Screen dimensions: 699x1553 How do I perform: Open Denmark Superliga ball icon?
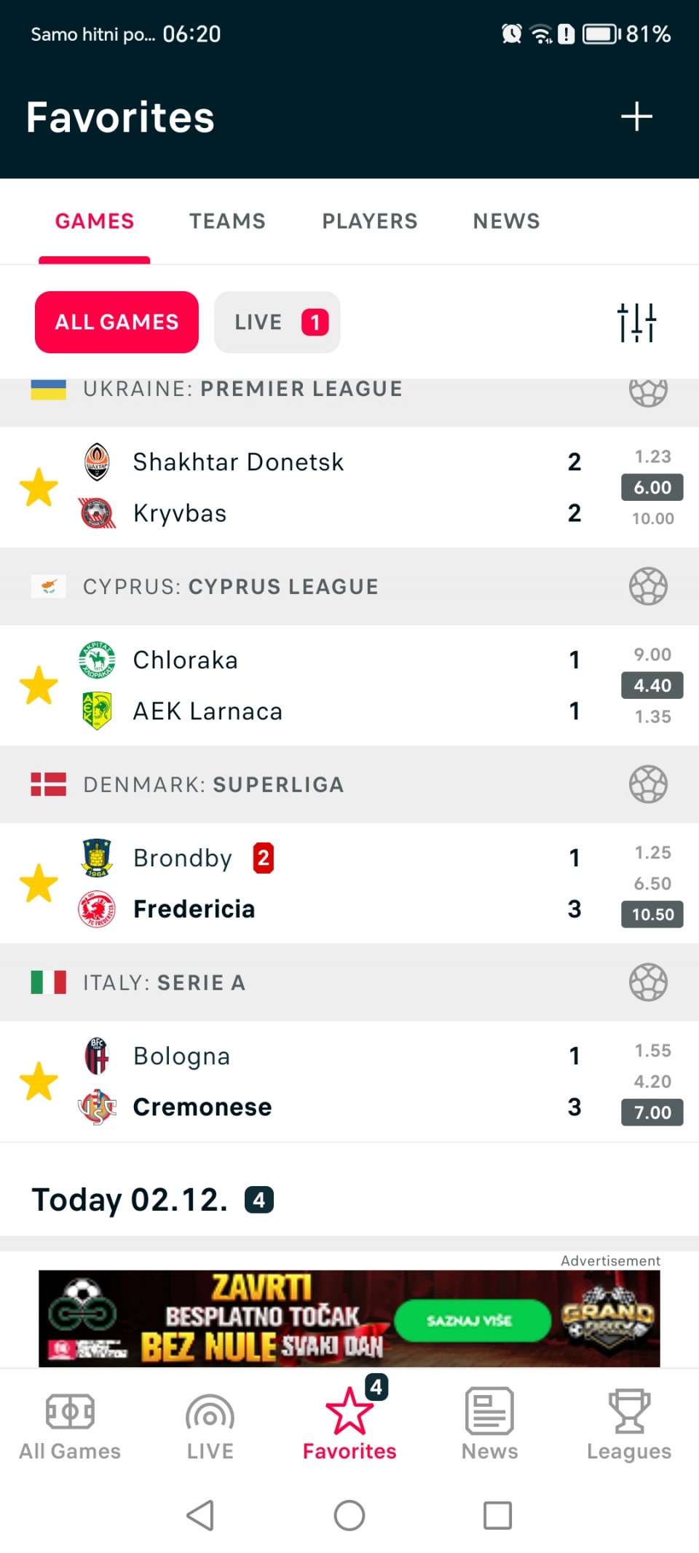pos(648,784)
